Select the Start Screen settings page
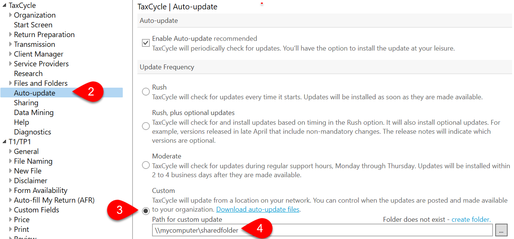 click(33, 25)
